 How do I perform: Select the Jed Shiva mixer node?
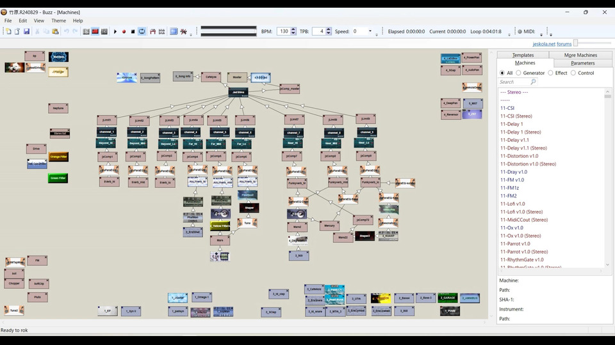(x=238, y=92)
